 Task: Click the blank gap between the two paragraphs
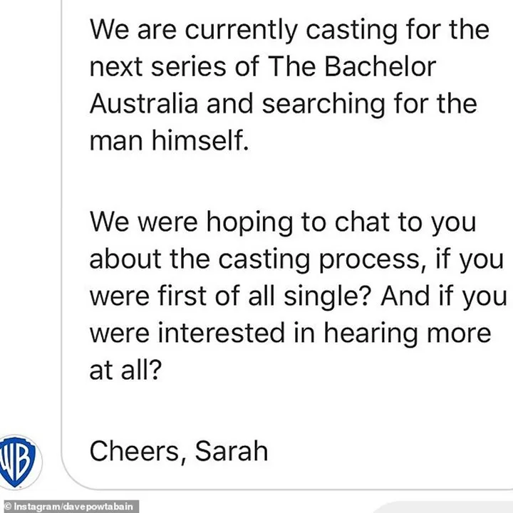(x=284, y=182)
